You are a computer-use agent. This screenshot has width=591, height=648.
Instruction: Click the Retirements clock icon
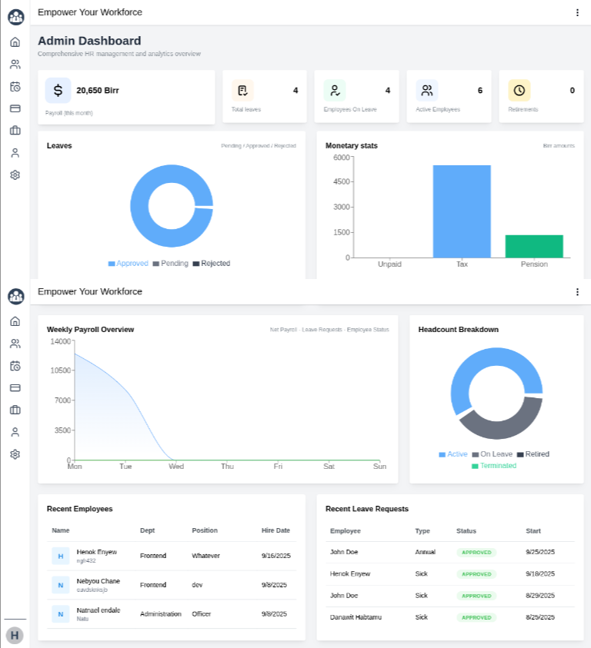click(x=519, y=91)
